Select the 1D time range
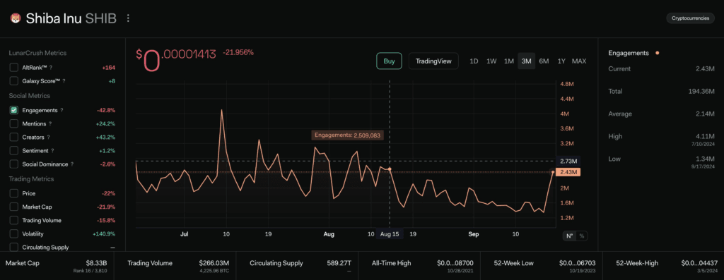The image size is (724, 280). (474, 61)
